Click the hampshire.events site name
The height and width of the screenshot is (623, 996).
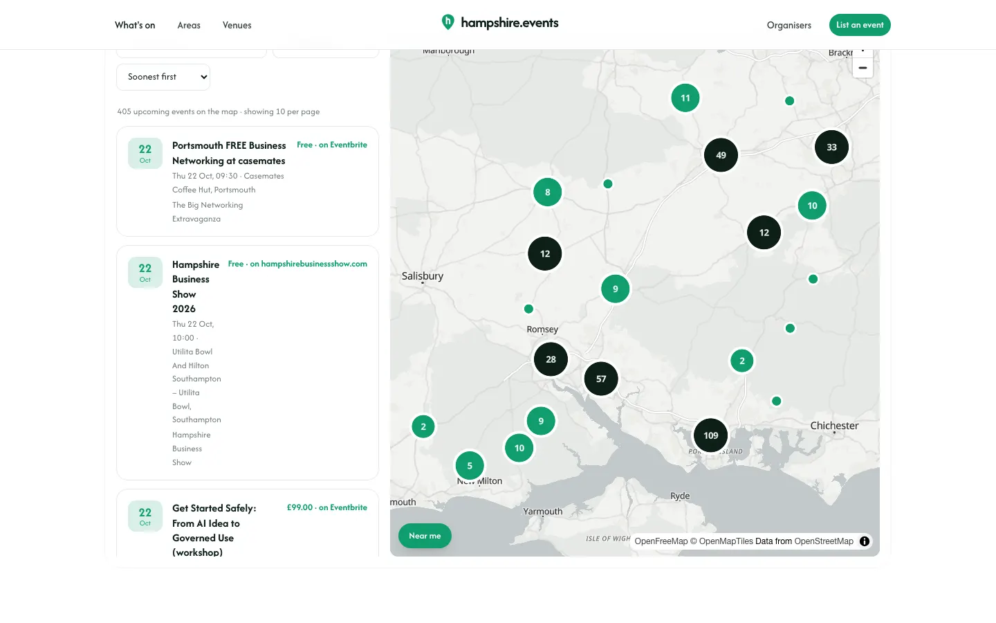pyautogui.click(x=510, y=23)
